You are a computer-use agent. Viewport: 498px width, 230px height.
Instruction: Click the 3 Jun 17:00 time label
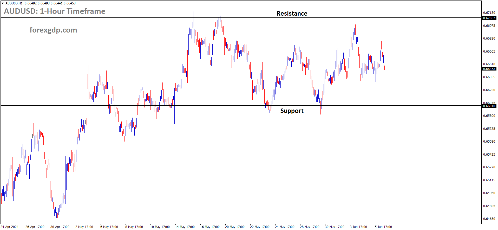pyautogui.click(x=358, y=227)
